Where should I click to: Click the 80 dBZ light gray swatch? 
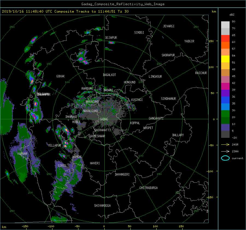point(225,25)
